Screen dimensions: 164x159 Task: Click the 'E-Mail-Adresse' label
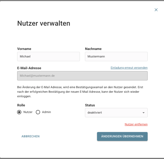29,68
